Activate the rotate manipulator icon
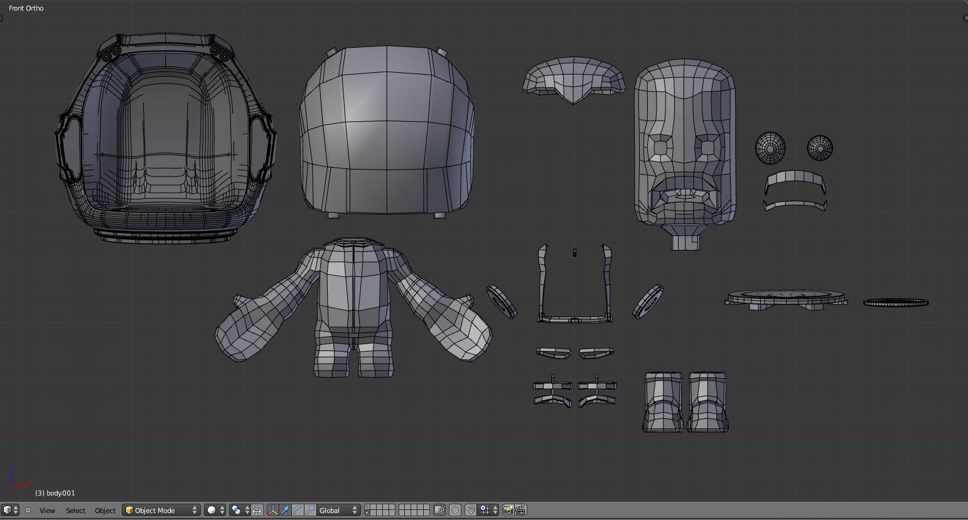968x520 pixels. click(298, 510)
